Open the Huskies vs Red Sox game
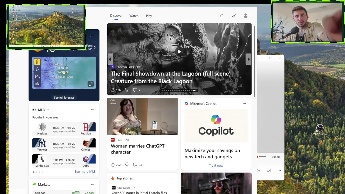 [64, 129]
